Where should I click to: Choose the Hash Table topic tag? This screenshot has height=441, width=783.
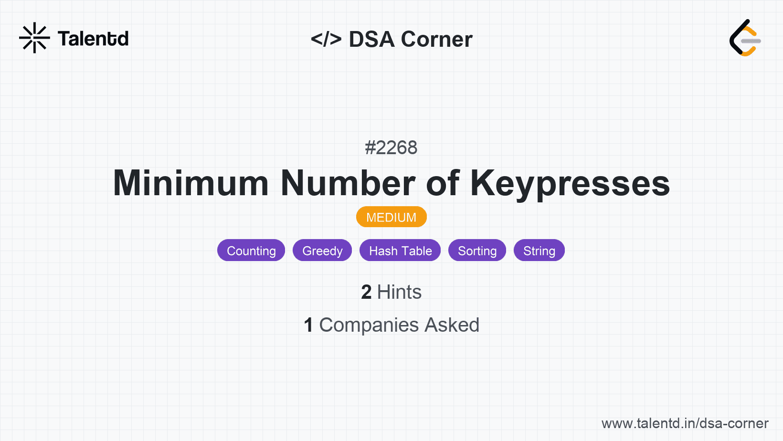point(400,251)
